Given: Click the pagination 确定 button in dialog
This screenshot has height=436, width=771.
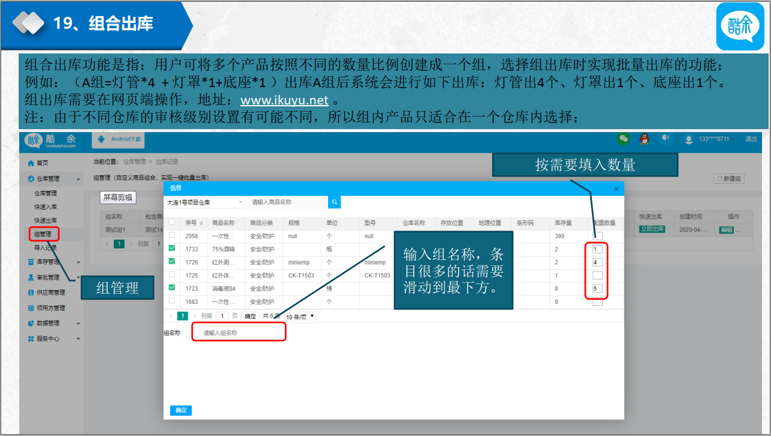Looking at the screenshot, I should [250, 316].
